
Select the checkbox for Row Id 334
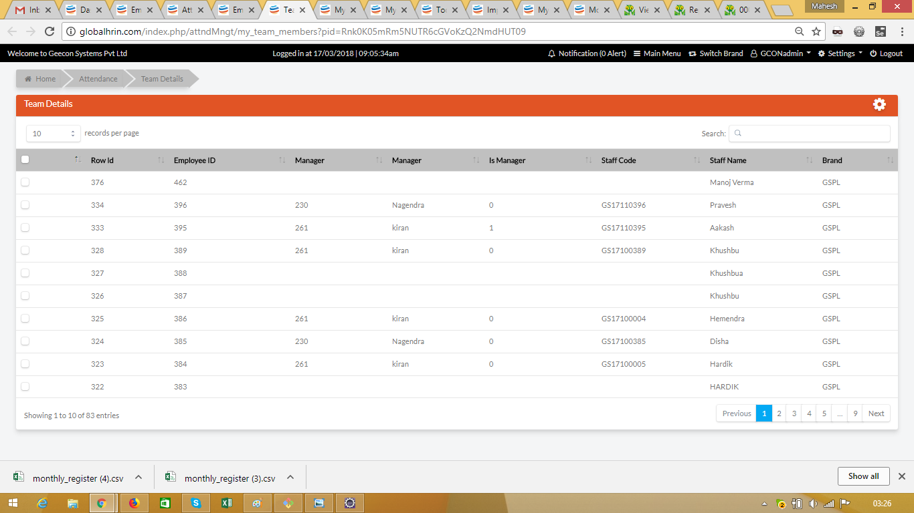click(x=25, y=205)
